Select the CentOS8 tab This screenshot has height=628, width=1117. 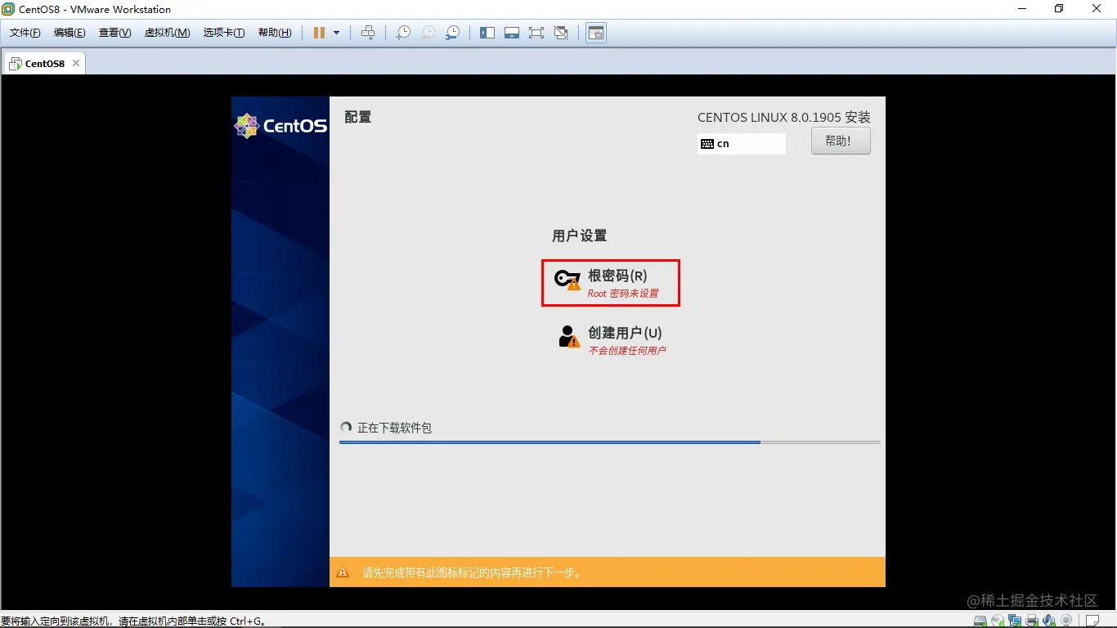44,63
